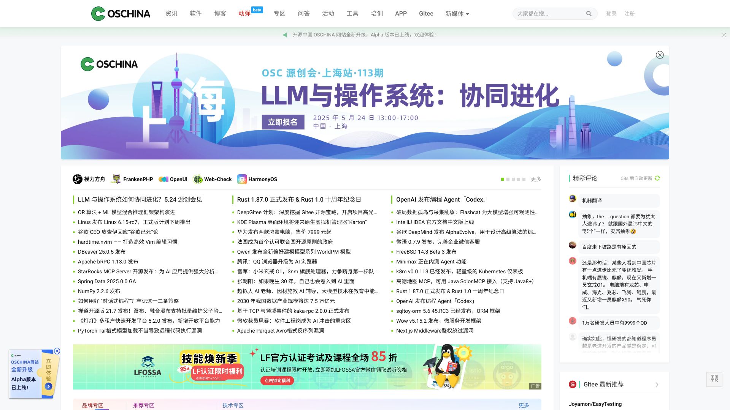Select the first green carousel dot
Viewport: 730px width, 410px height.
point(503,179)
